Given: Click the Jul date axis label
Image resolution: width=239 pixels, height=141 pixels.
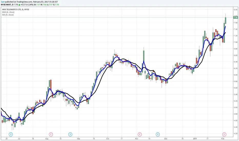Looking at the screenshot, I should (x=19, y=139).
